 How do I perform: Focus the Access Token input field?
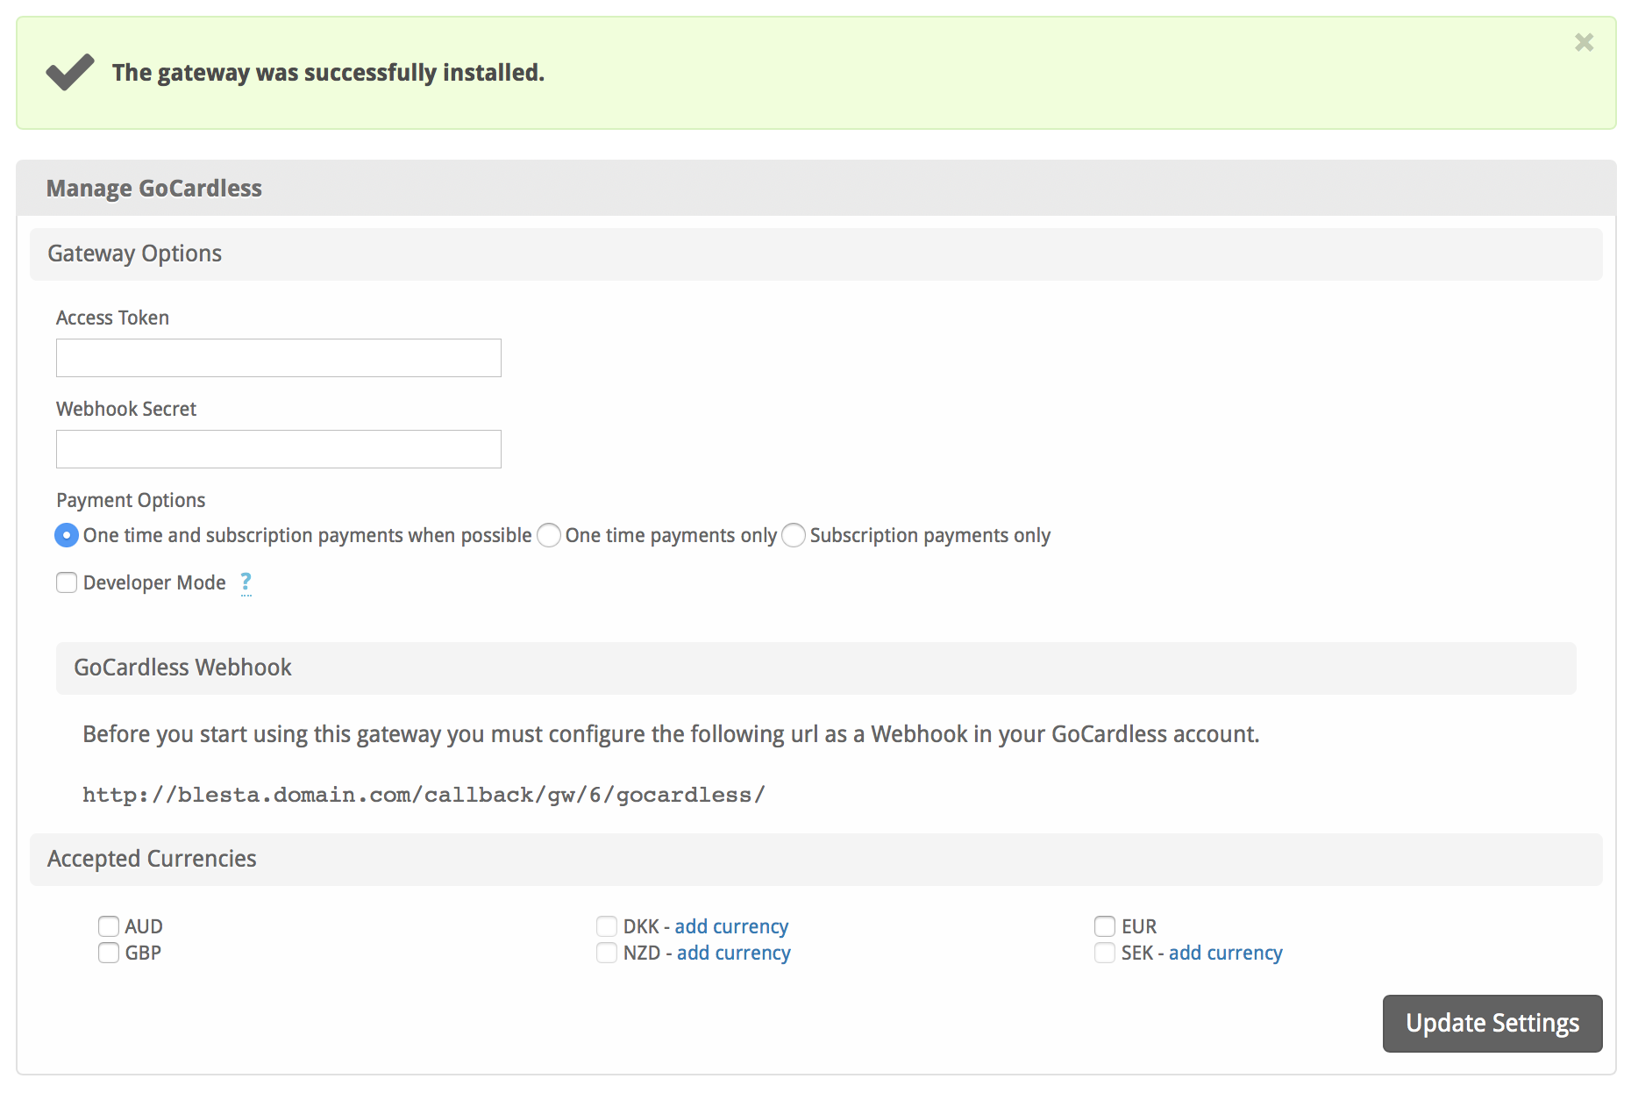tap(278, 358)
